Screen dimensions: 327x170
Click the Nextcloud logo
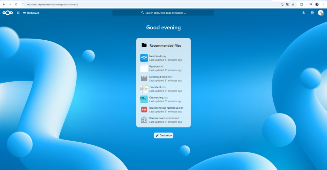[x=8, y=13]
